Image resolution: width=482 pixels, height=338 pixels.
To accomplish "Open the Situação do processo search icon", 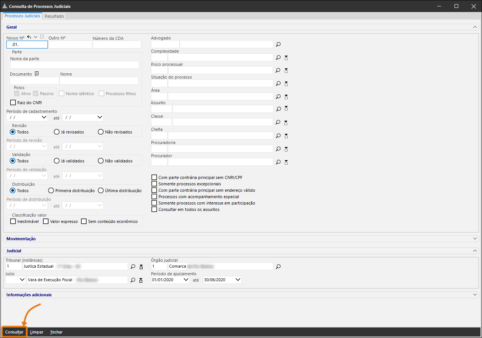I will (x=278, y=83).
